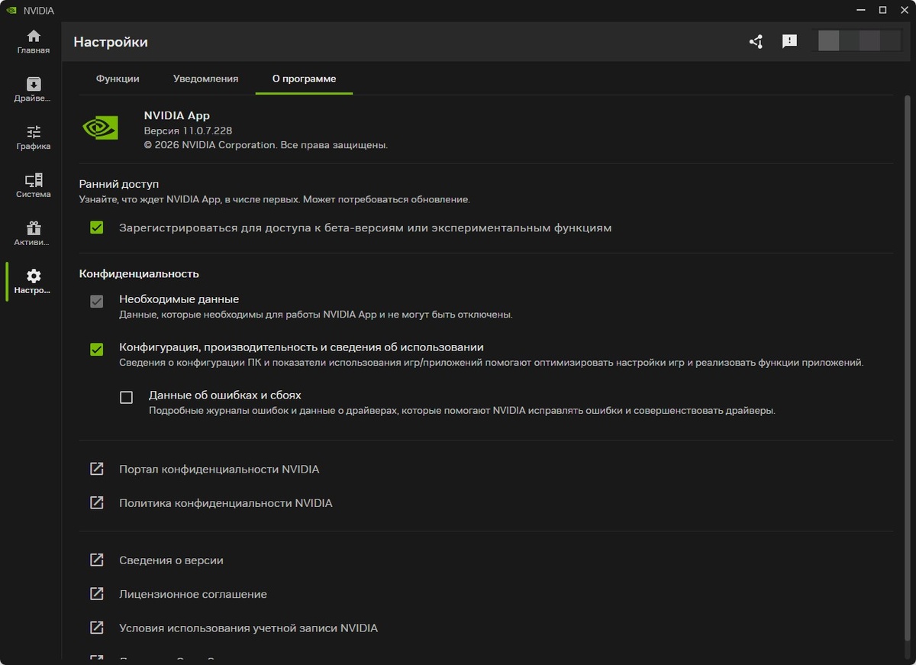Image resolution: width=916 pixels, height=665 pixels.
Task: Open the feedback speech-bubble icon
Action: click(790, 43)
